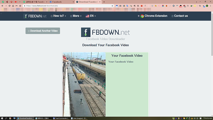Viewport: 213px width, 120px height.
Task: Click the train video thumbnail
Action: pyautogui.click(x=84, y=84)
